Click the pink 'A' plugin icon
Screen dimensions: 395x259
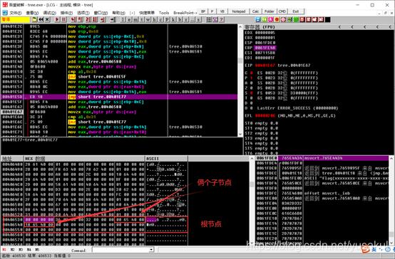270,20
